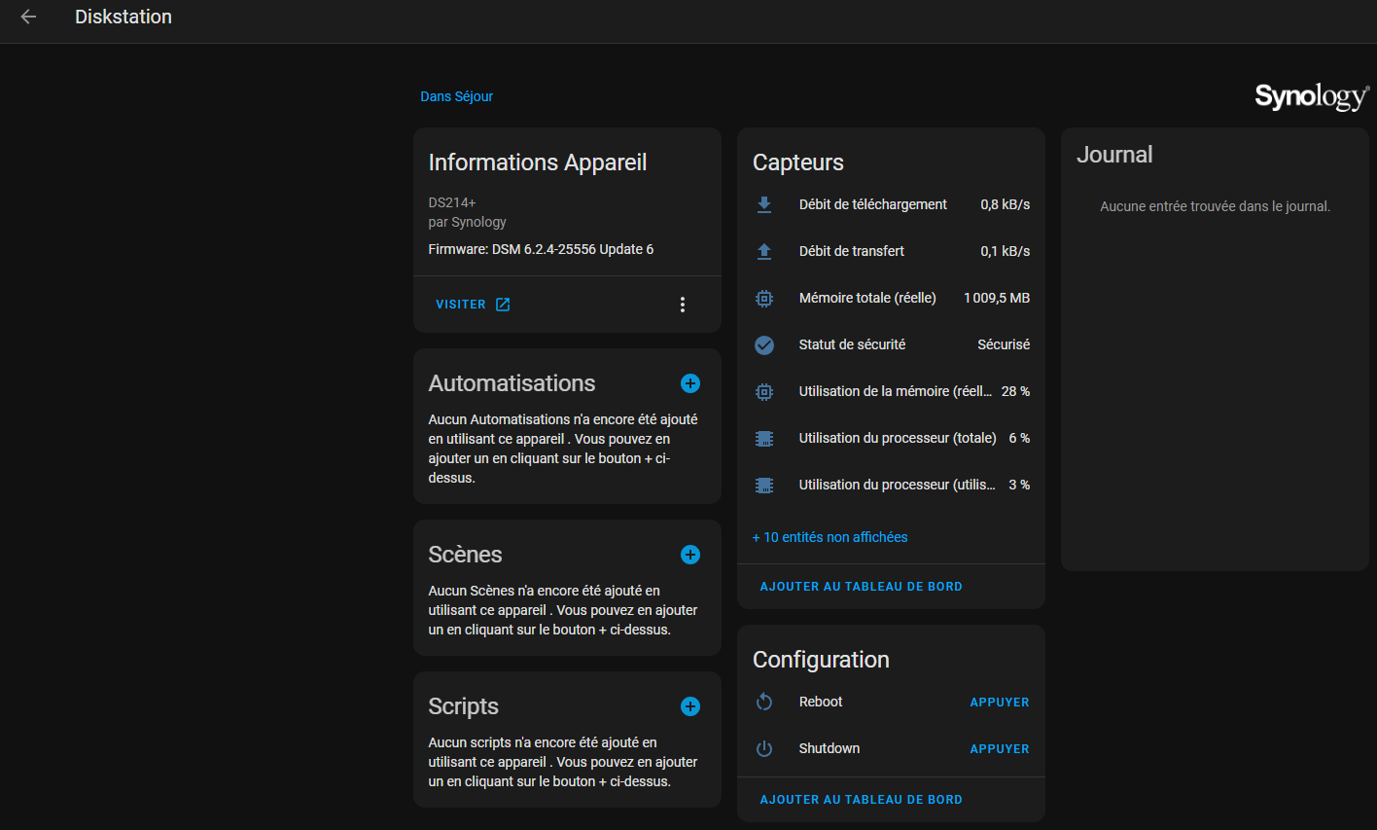Click the Sécurisé status value
1377x830 pixels.
click(1004, 344)
